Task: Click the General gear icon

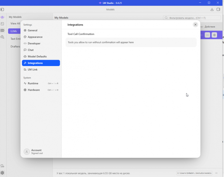Action: pyautogui.click(x=25, y=30)
